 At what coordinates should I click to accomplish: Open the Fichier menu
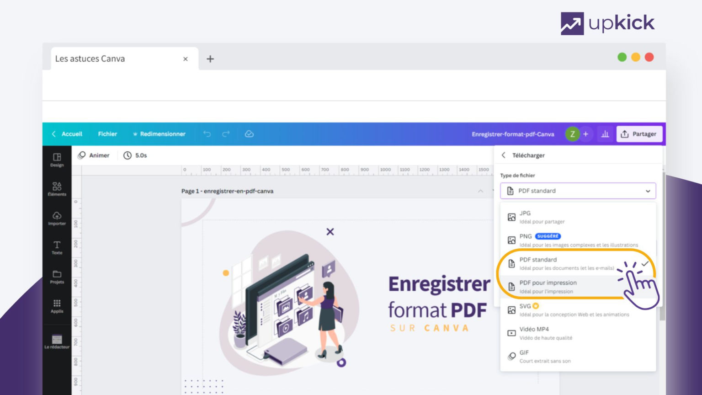pos(107,134)
